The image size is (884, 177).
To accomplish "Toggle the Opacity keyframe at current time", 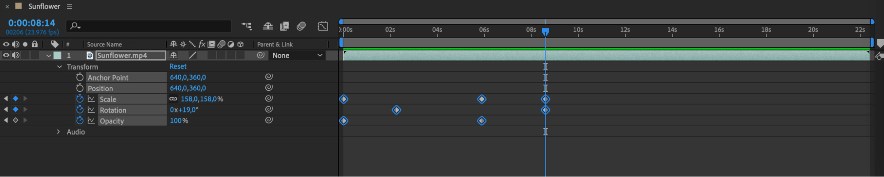I will [15, 120].
